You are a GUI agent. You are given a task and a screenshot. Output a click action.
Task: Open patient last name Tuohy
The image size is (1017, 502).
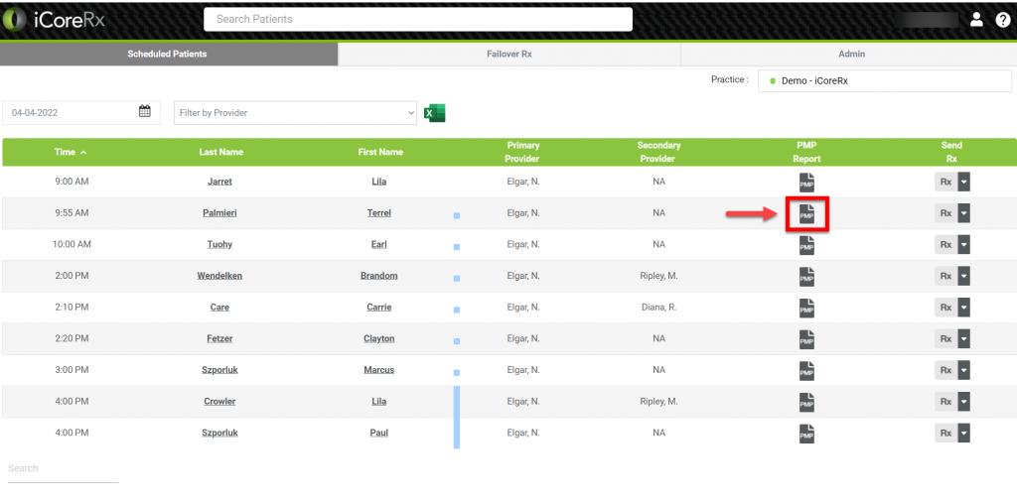[219, 245]
